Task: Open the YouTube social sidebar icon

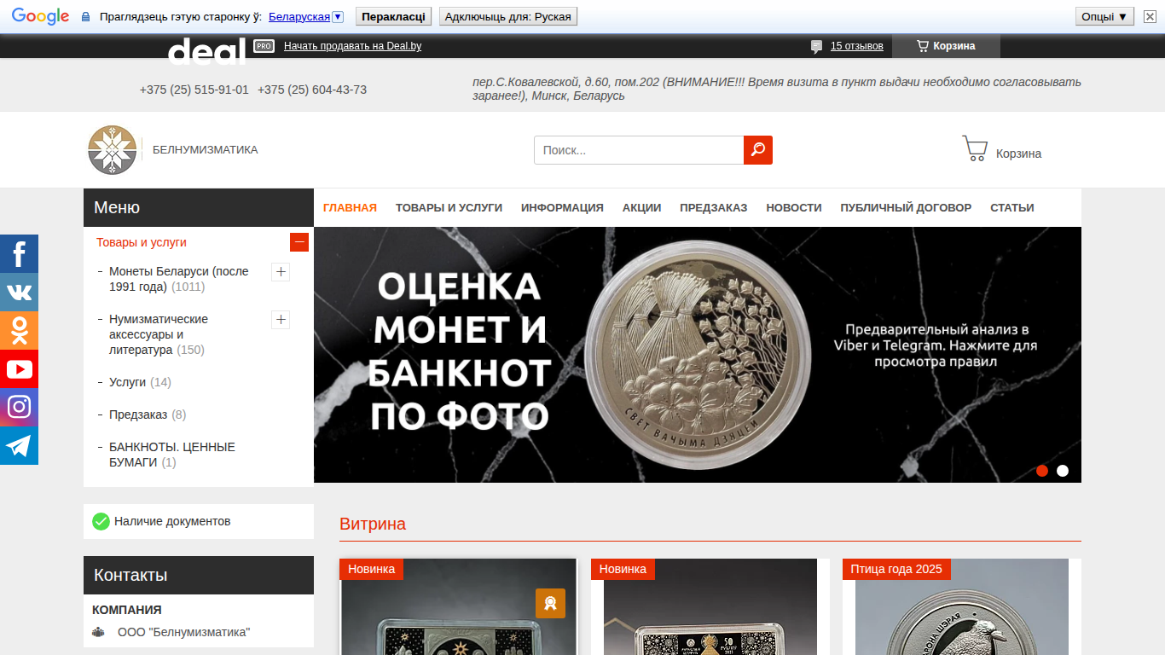Action: click(x=19, y=369)
